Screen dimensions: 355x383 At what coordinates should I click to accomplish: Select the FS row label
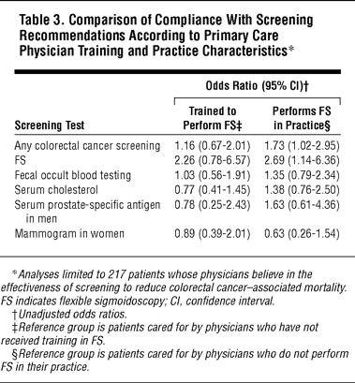(x=21, y=160)
